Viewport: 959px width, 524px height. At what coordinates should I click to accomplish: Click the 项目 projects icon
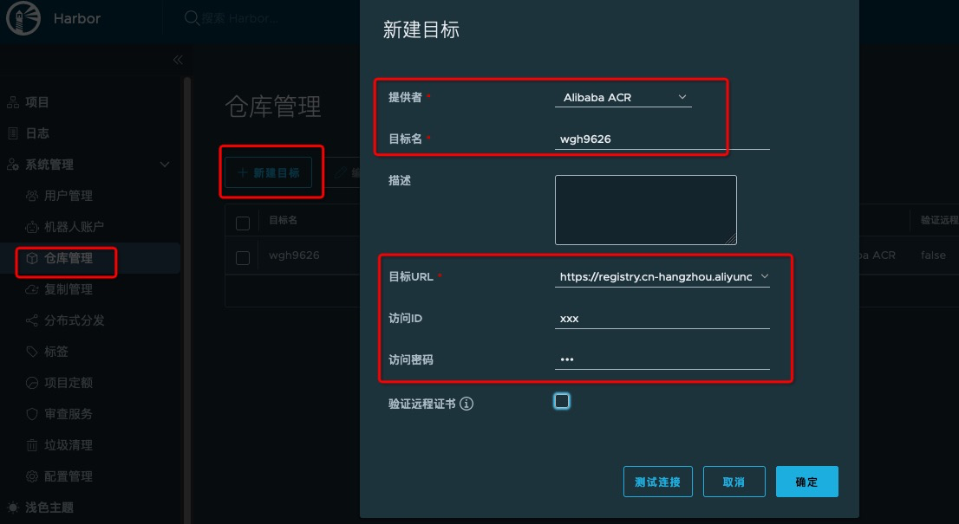tap(13, 102)
